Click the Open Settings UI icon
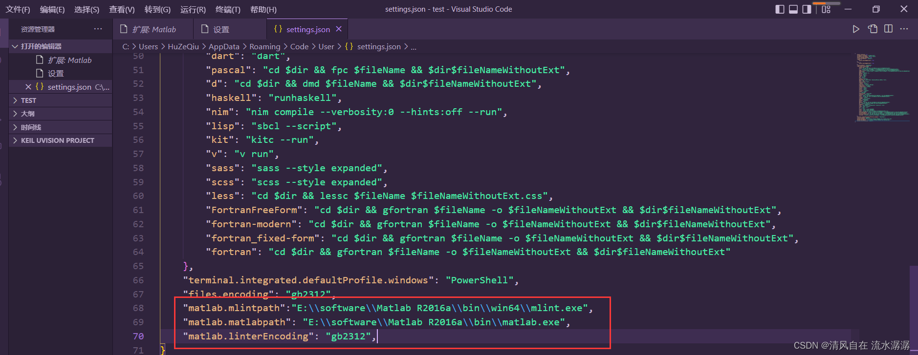The image size is (918, 355). (873, 29)
